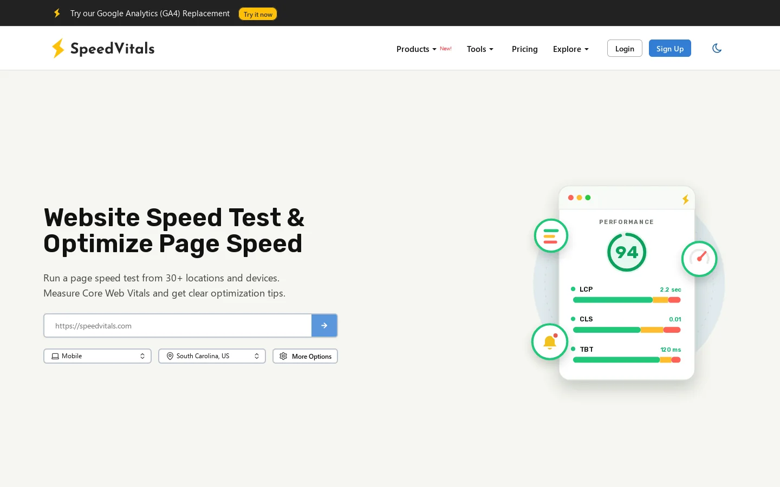
Task: Click the colored bars list circle icon
Action: [551, 235]
